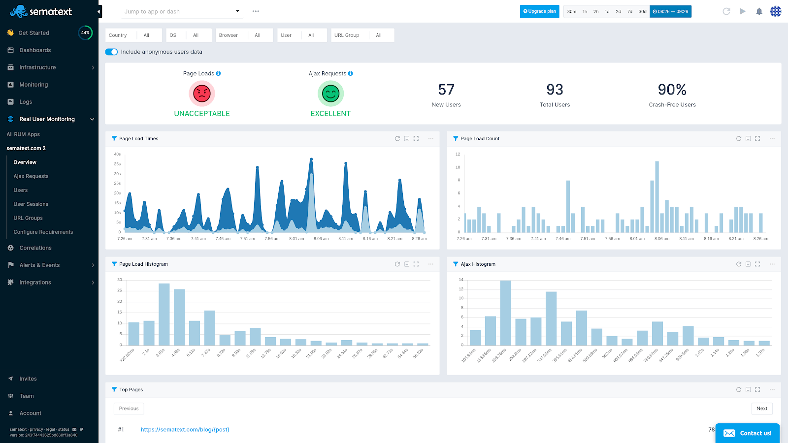Click the Get Started 44% progress ring
Image resolution: width=788 pixels, height=443 pixels.
click(85, 32)
